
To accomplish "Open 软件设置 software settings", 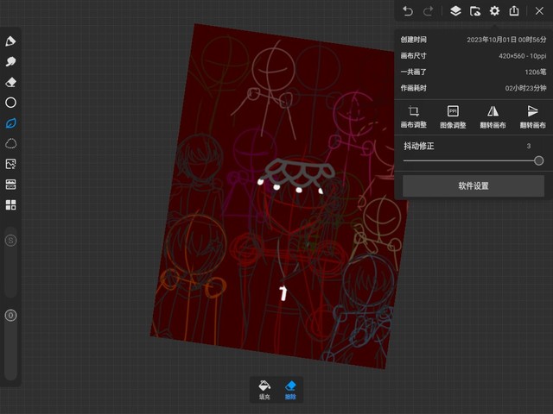I will pyautogui.click(x=474, y=185).
